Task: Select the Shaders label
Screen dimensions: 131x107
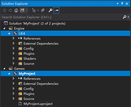Action: (x=30, y=59)
